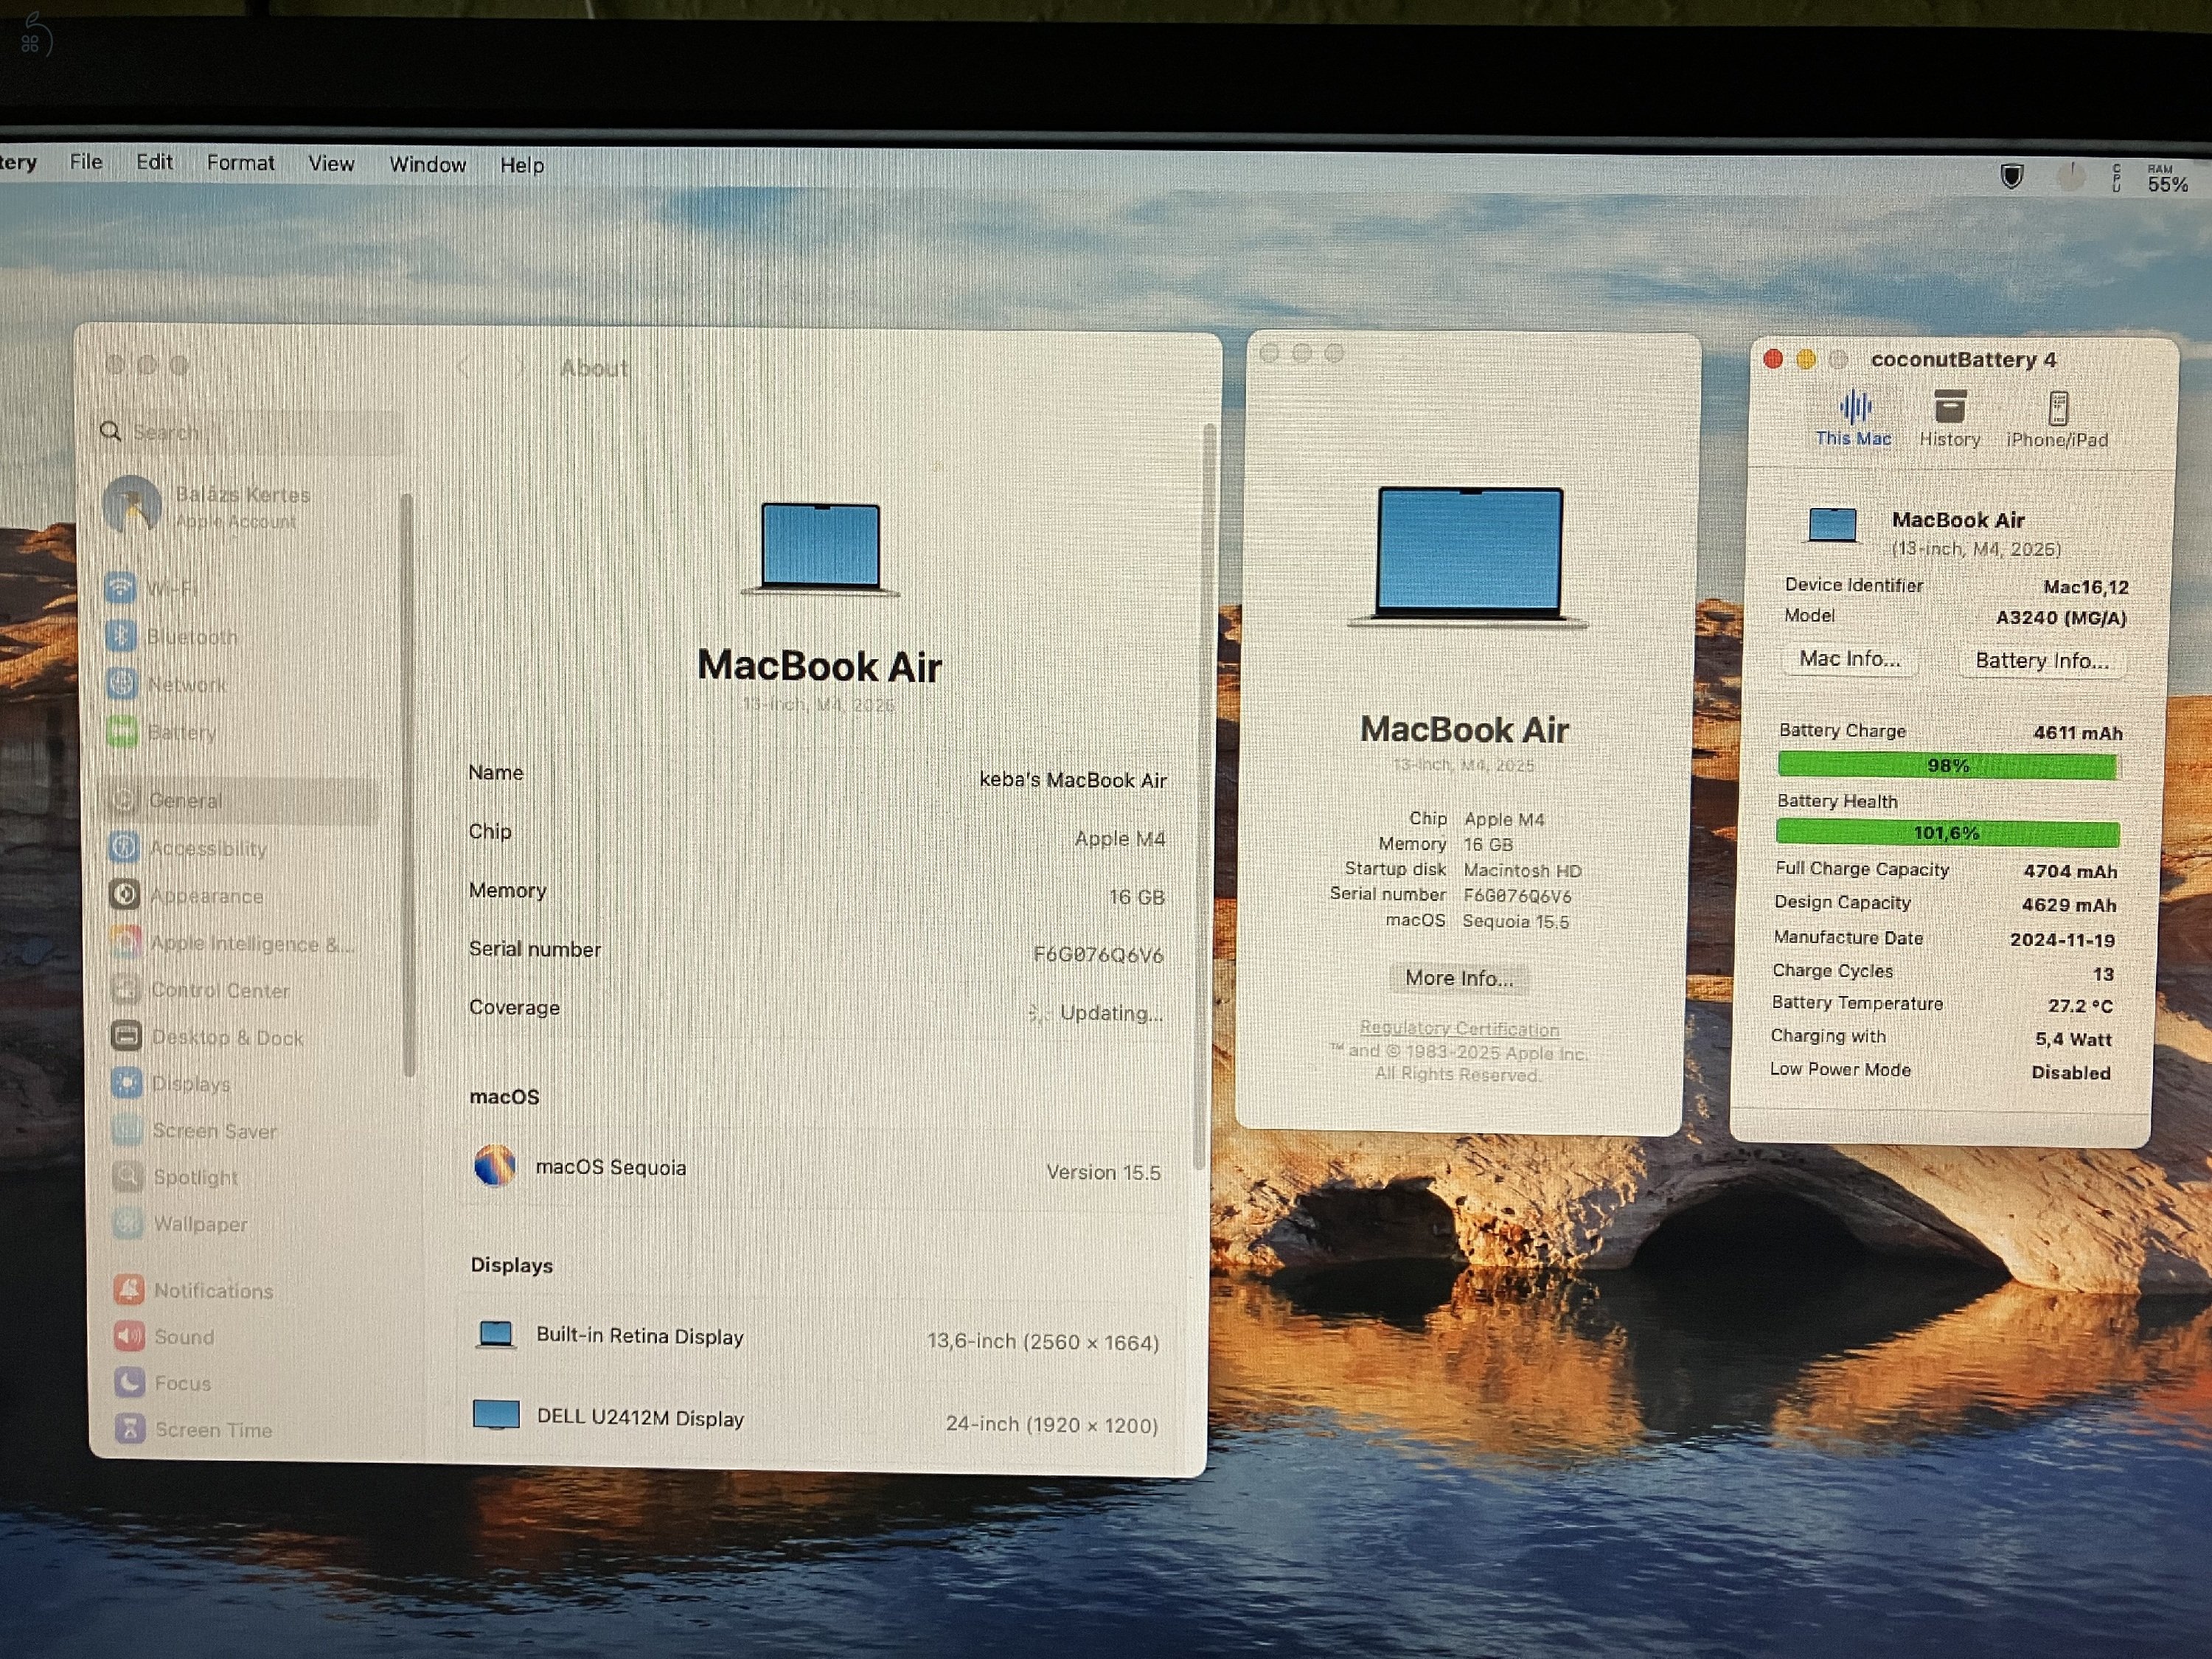Click the Battery Charge 98% bar
Screen dimensions: 2212x1659
coord(1947,766)
